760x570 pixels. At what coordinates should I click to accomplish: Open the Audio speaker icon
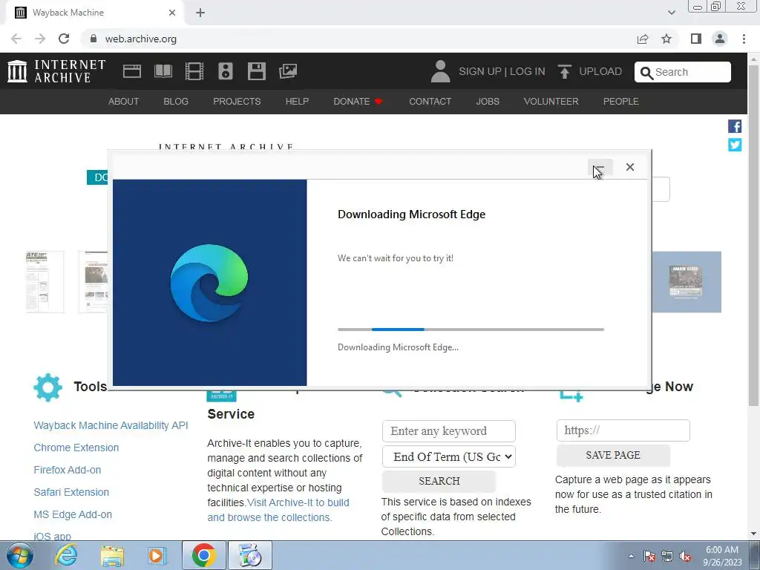tap(226, 71)
